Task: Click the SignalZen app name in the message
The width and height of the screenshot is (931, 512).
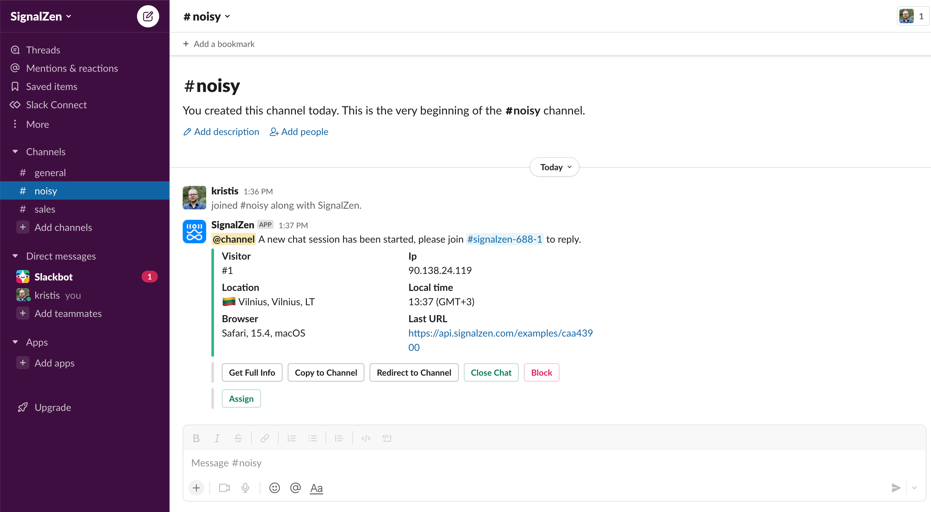Action: coord(233,225)
